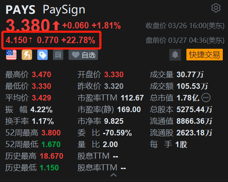This screenshot has width=228, height=182.
Task: Click the closing price 3.380 value
Action: (28, 25)
